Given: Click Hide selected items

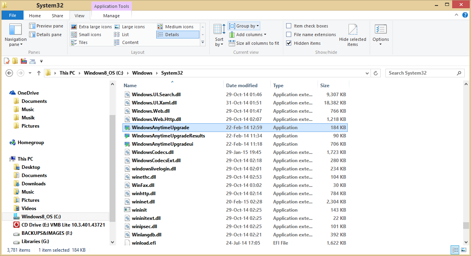Looking at the screenshot, I should point(352,35).
